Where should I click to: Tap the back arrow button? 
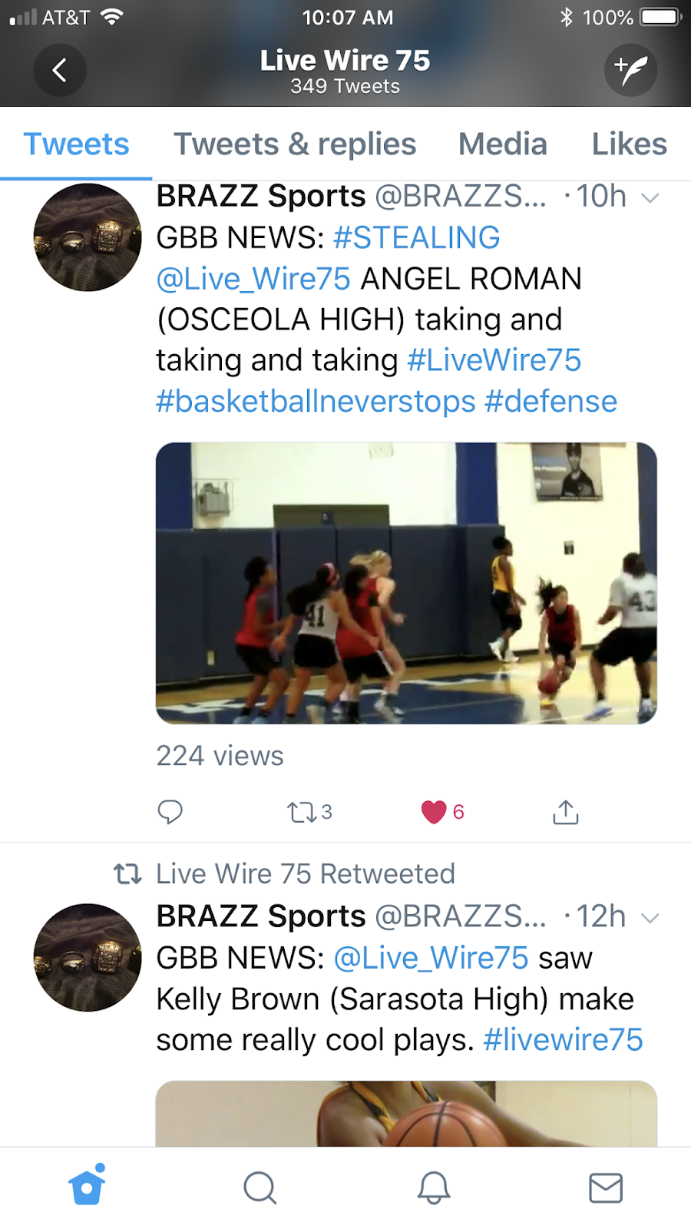click(60, 71)
